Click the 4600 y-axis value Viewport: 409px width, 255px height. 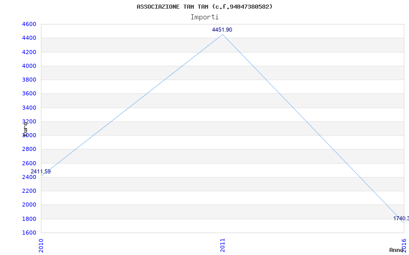(29, 24)
